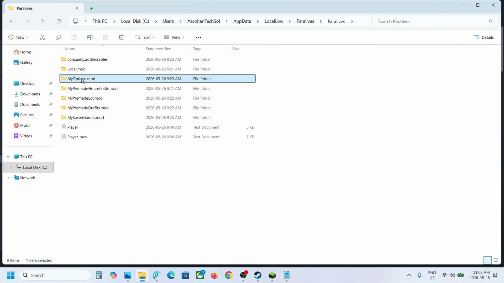This screenshot has width=504, height=283.
Task: Select the MyPremadeOutfits.mod folder
Action: [157, 108]
